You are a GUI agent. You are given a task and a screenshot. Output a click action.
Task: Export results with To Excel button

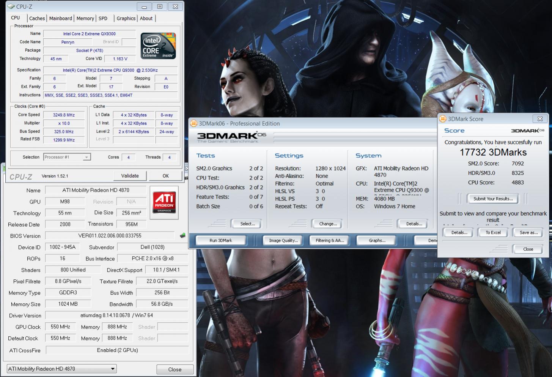pyautogui.click(x=493, y=232)
